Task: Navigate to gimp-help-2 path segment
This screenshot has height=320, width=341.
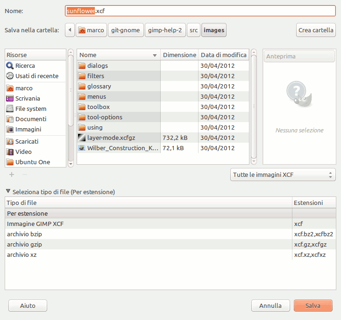Action: point(164,30)
